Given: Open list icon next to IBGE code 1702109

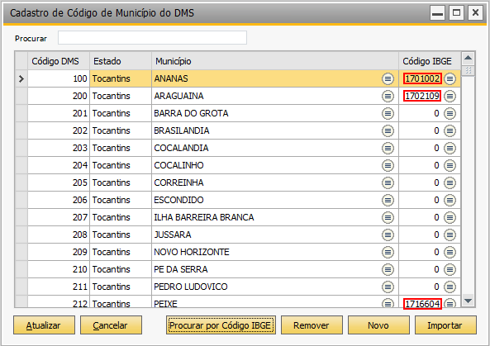Looking at the screenshot, I should click(x=450, y=96).
